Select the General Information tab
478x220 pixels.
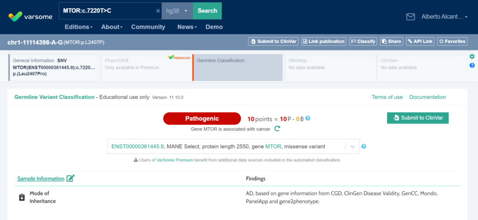point(54,68)
